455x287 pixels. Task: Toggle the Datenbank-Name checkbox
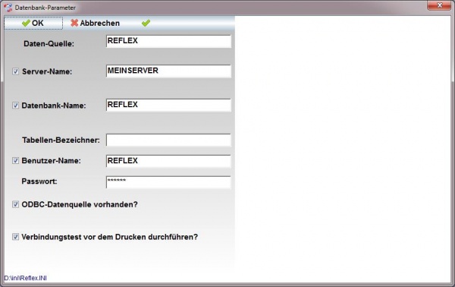pyautogui.click(x=16, y=105)
